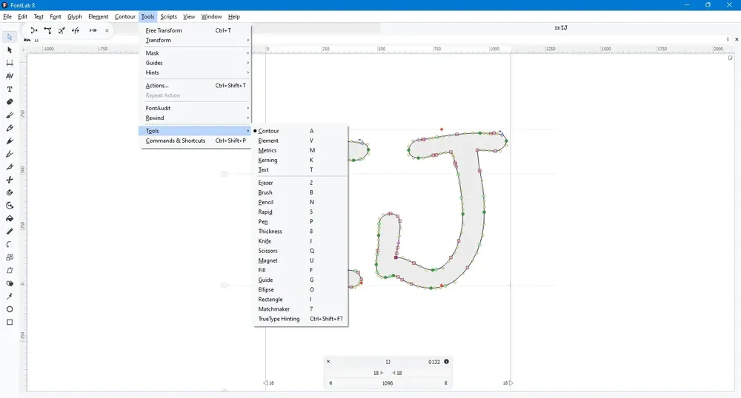Choose Metrics in the Tools submenu
This screenshot has height=398, width=741.
coord(301,150)
